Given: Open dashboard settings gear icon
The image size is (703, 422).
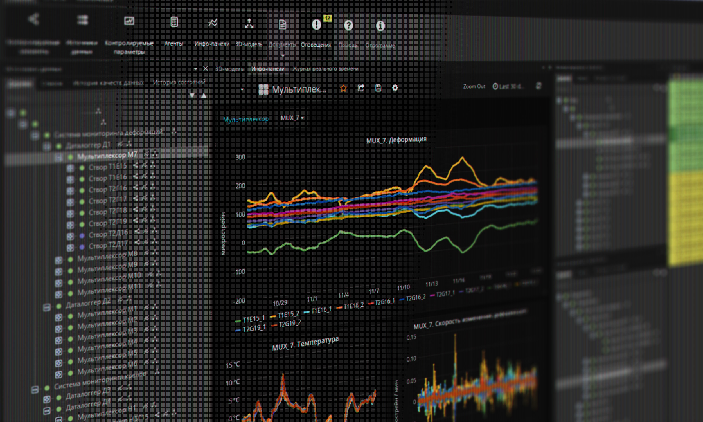Looking at the screenshot, I should pos(395,88).
